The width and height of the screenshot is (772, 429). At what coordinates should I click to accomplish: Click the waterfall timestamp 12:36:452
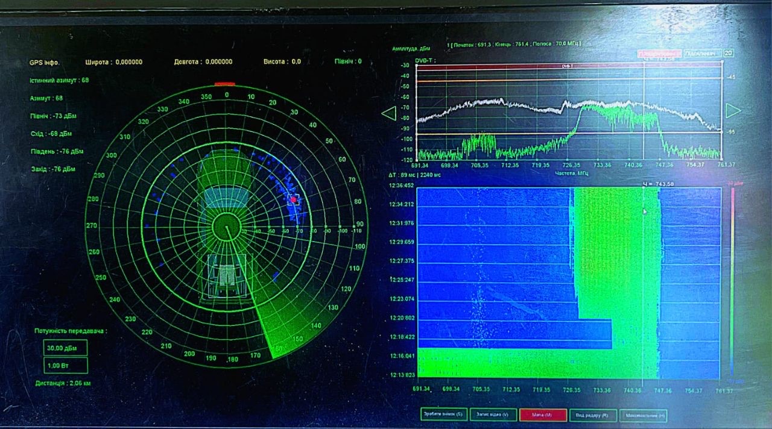click(x=402, y=186)
